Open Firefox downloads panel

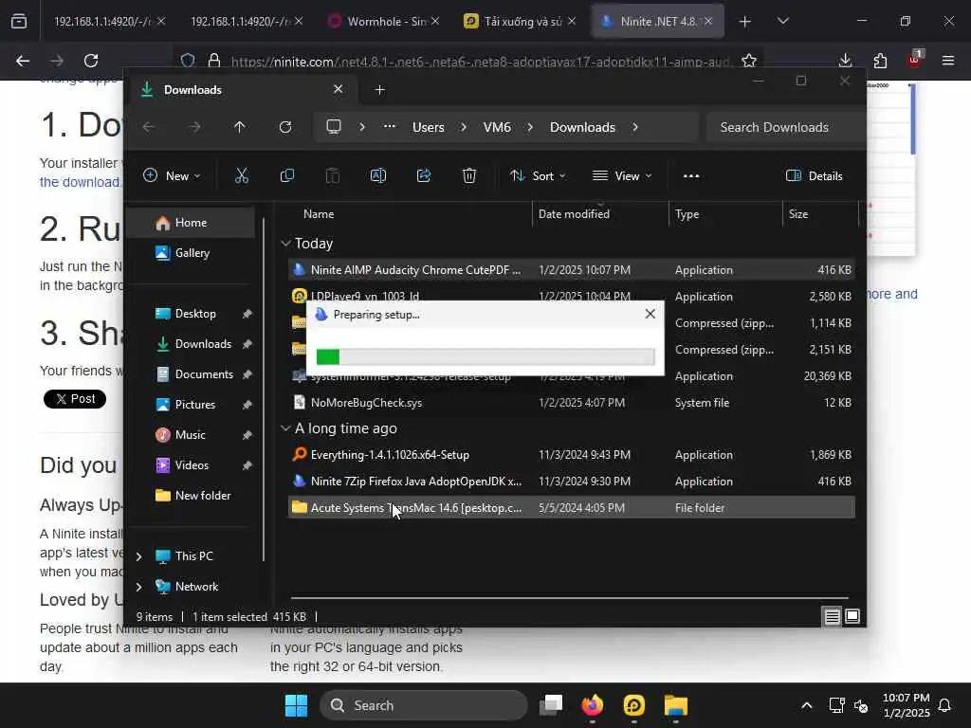coord(845,61)
